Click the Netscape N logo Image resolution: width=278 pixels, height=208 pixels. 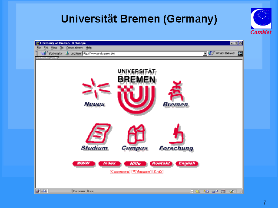pos(240,53)
